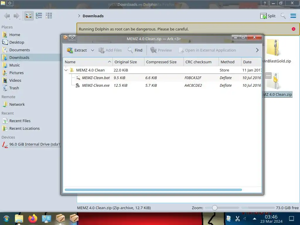Screen dimensions: 300x225
Task: Open Dolphin search
Action: 283,16
